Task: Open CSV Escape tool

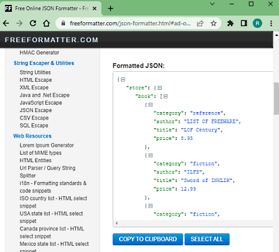Action: pos(34,118)
